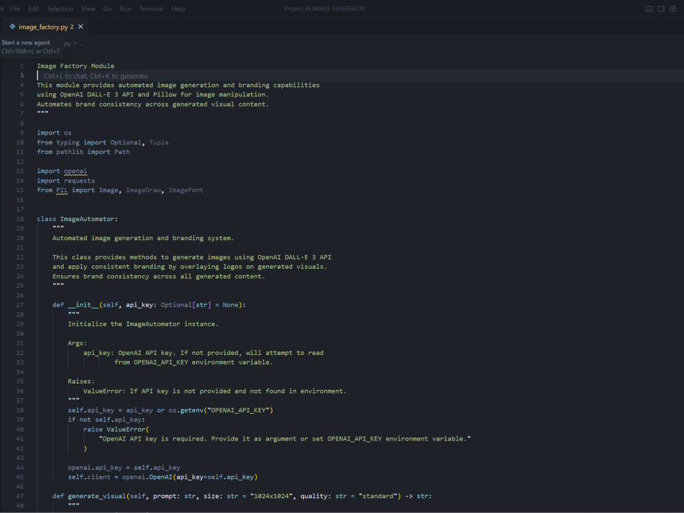Click 'Automated image generation and branding system.' line
The height and width of the screenshot is (513, 684).
point(143,238)
